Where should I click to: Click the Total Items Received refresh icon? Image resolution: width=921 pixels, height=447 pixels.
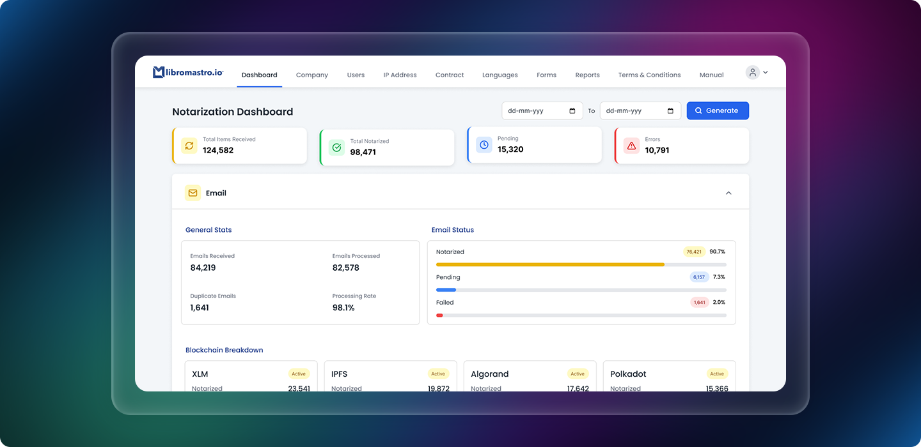pos(189,146)
